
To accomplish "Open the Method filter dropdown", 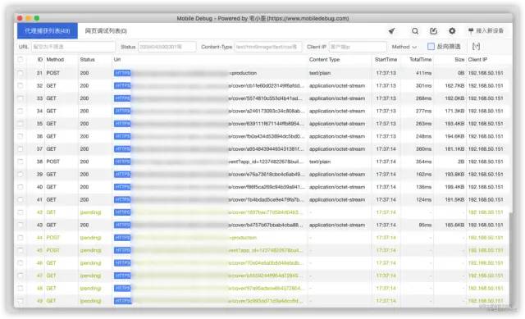I will click(404, 47).
